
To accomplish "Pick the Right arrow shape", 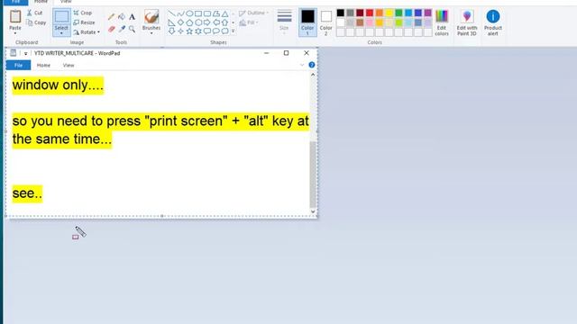I will [x=207, y=22].
